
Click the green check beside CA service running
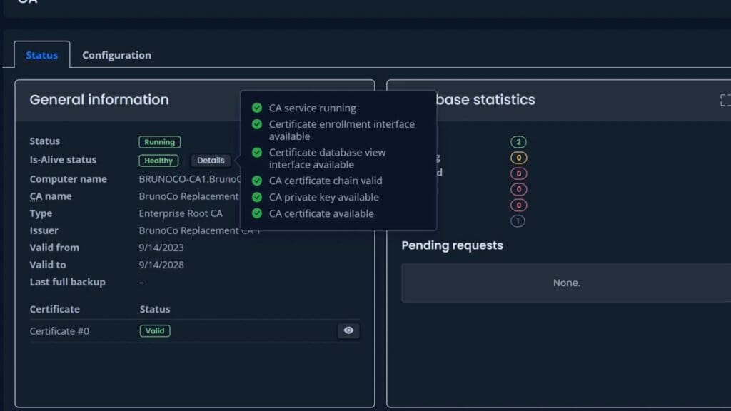(257, 108)
